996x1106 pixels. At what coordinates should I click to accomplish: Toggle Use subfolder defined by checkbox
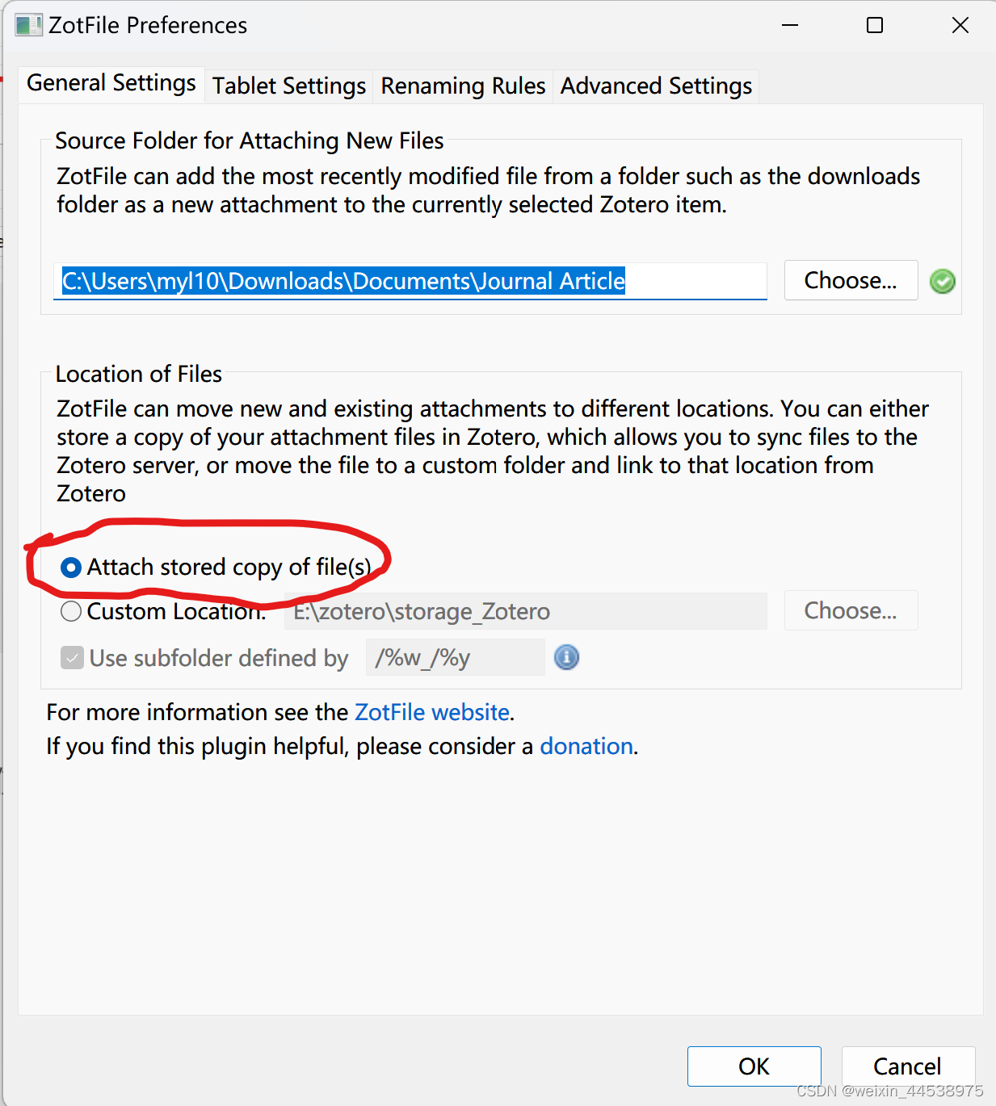pyautogui.click(x=72, y=657)
